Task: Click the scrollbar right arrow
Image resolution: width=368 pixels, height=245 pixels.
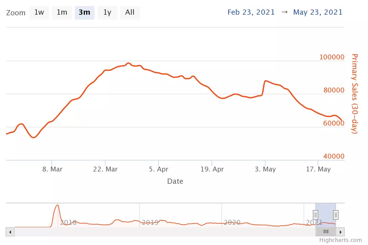Action: [341, 232]
